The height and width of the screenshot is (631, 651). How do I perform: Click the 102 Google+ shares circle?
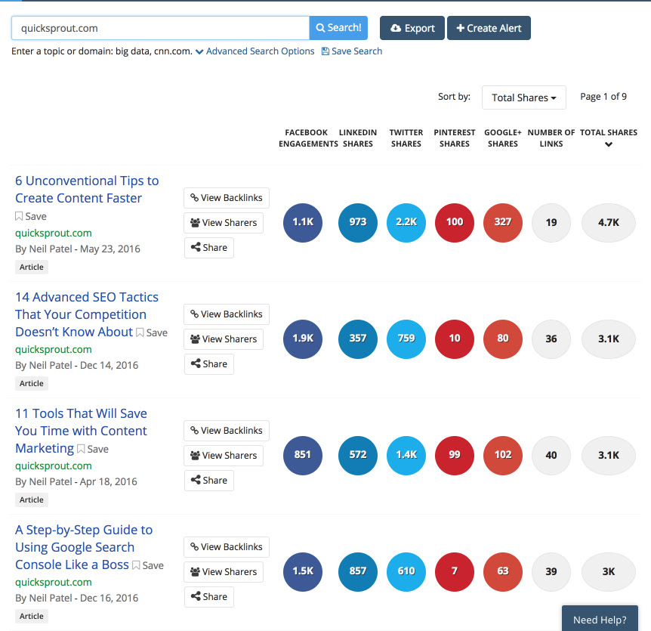click(x=503, y=455)
